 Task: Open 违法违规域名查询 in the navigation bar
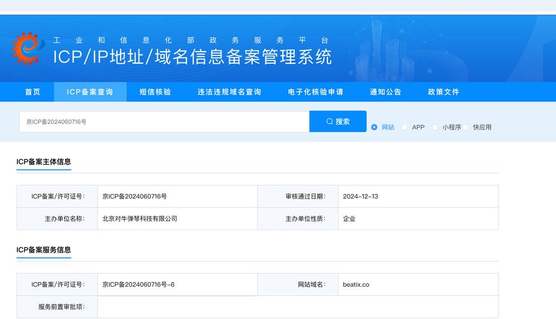(229, 92)
